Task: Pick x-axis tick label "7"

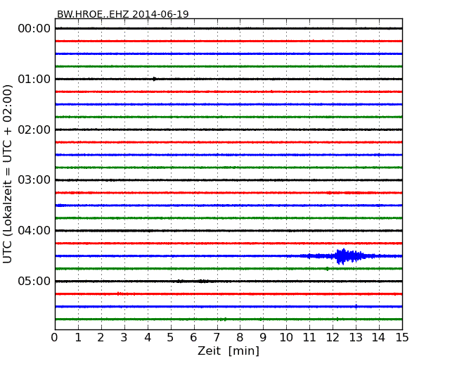Action: pyautogui.click(x=217, y=338)
